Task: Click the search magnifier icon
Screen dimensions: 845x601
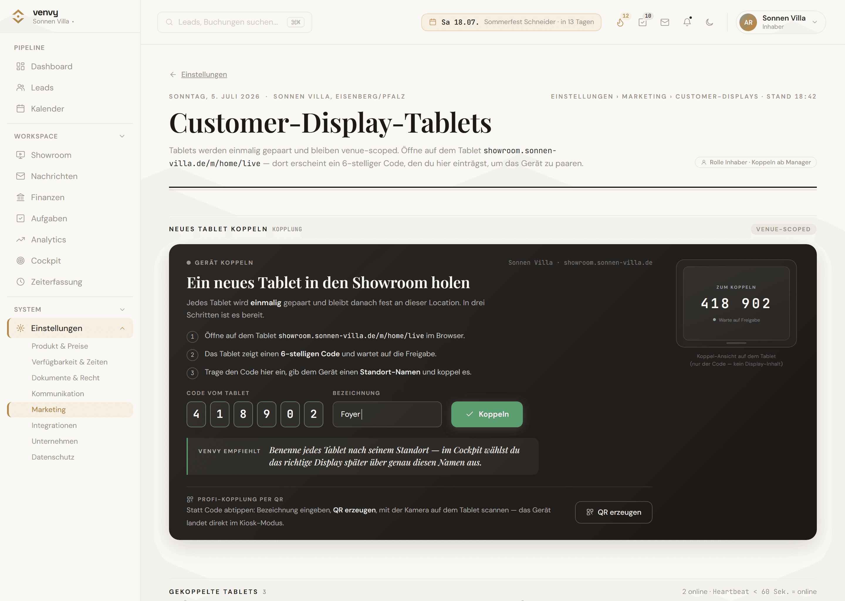Action: coord(169,22)
